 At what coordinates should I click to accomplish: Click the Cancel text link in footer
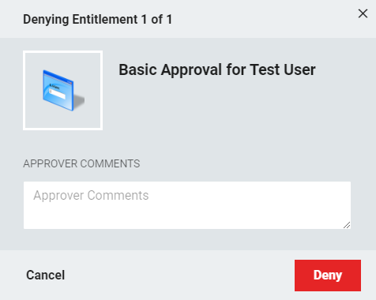click(45, 275)
